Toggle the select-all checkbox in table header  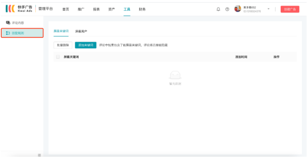coord(58,57)
